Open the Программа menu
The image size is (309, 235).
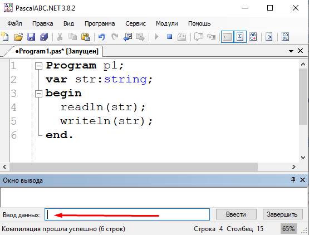click(x=100, y=23)
